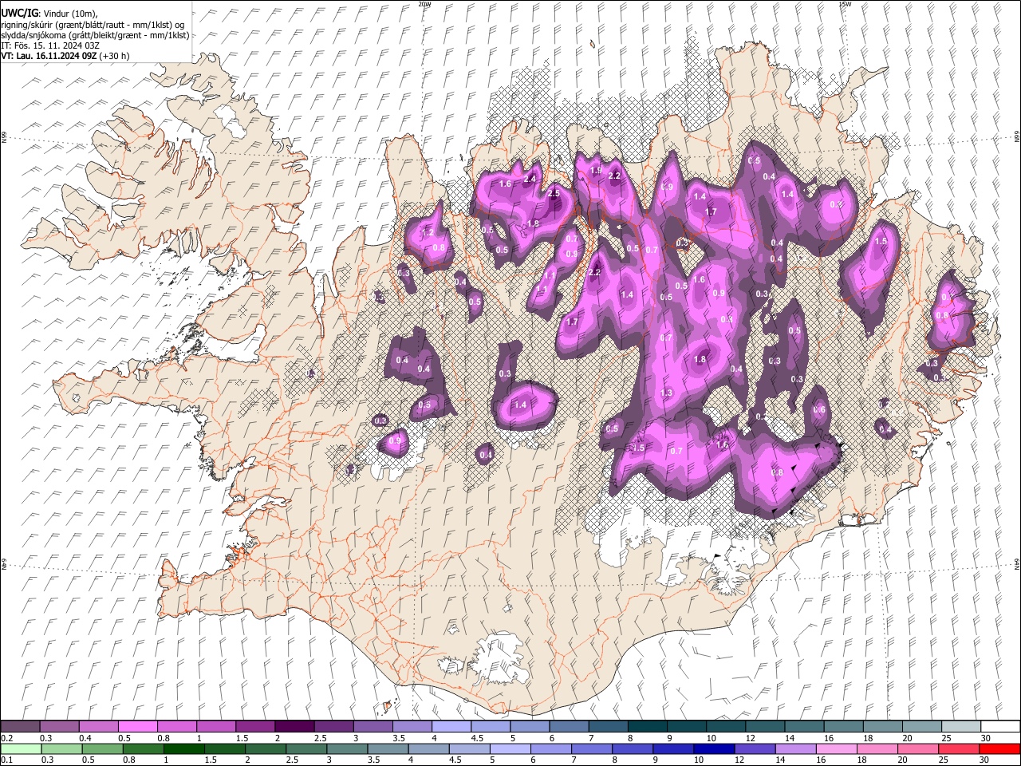Click the 'VT: Lau. 16.11.2024 09Z (+30 h)' line
The image size is (1021, 766).
[65, 56]
